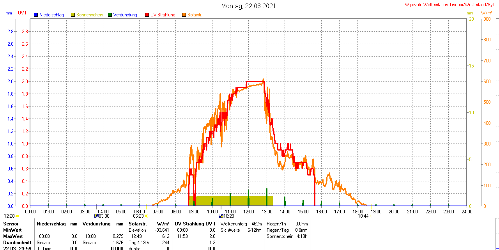This screenshot has height=250, width=499.
Task: Click the UV-Strahlung UV-I table header
Action: [195, 224]
